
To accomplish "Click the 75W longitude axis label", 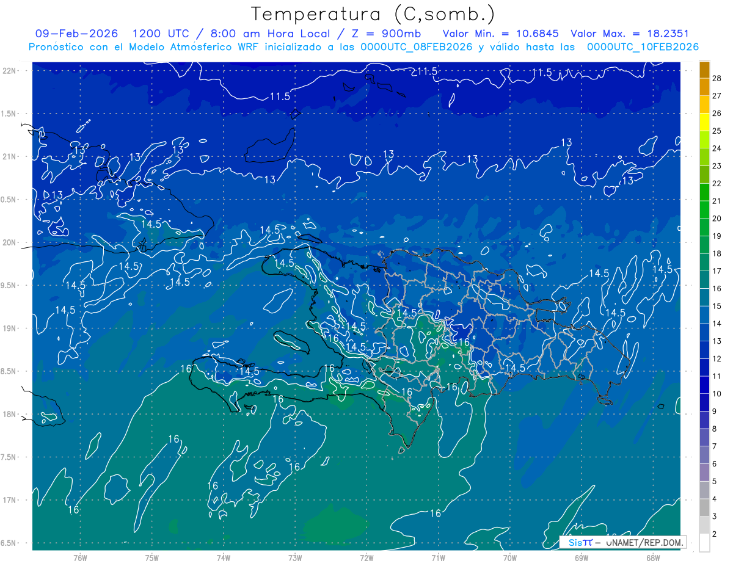I will coord(152,557).
